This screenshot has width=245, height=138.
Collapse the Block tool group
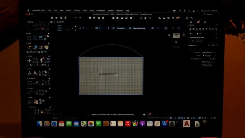click(26, 43)
